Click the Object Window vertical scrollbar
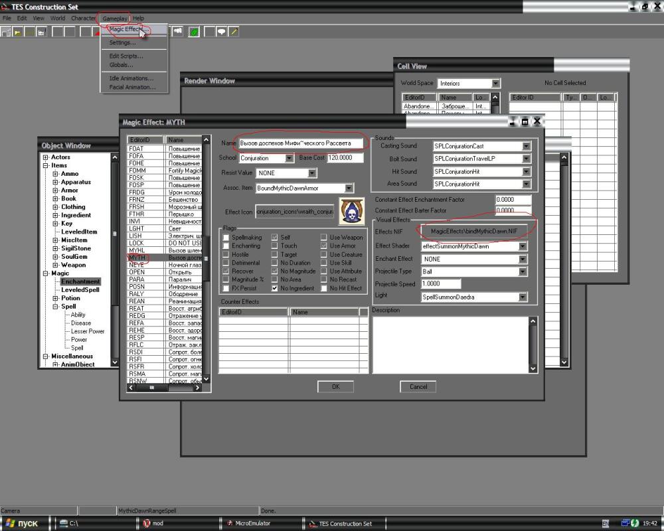 coord(114,260)
